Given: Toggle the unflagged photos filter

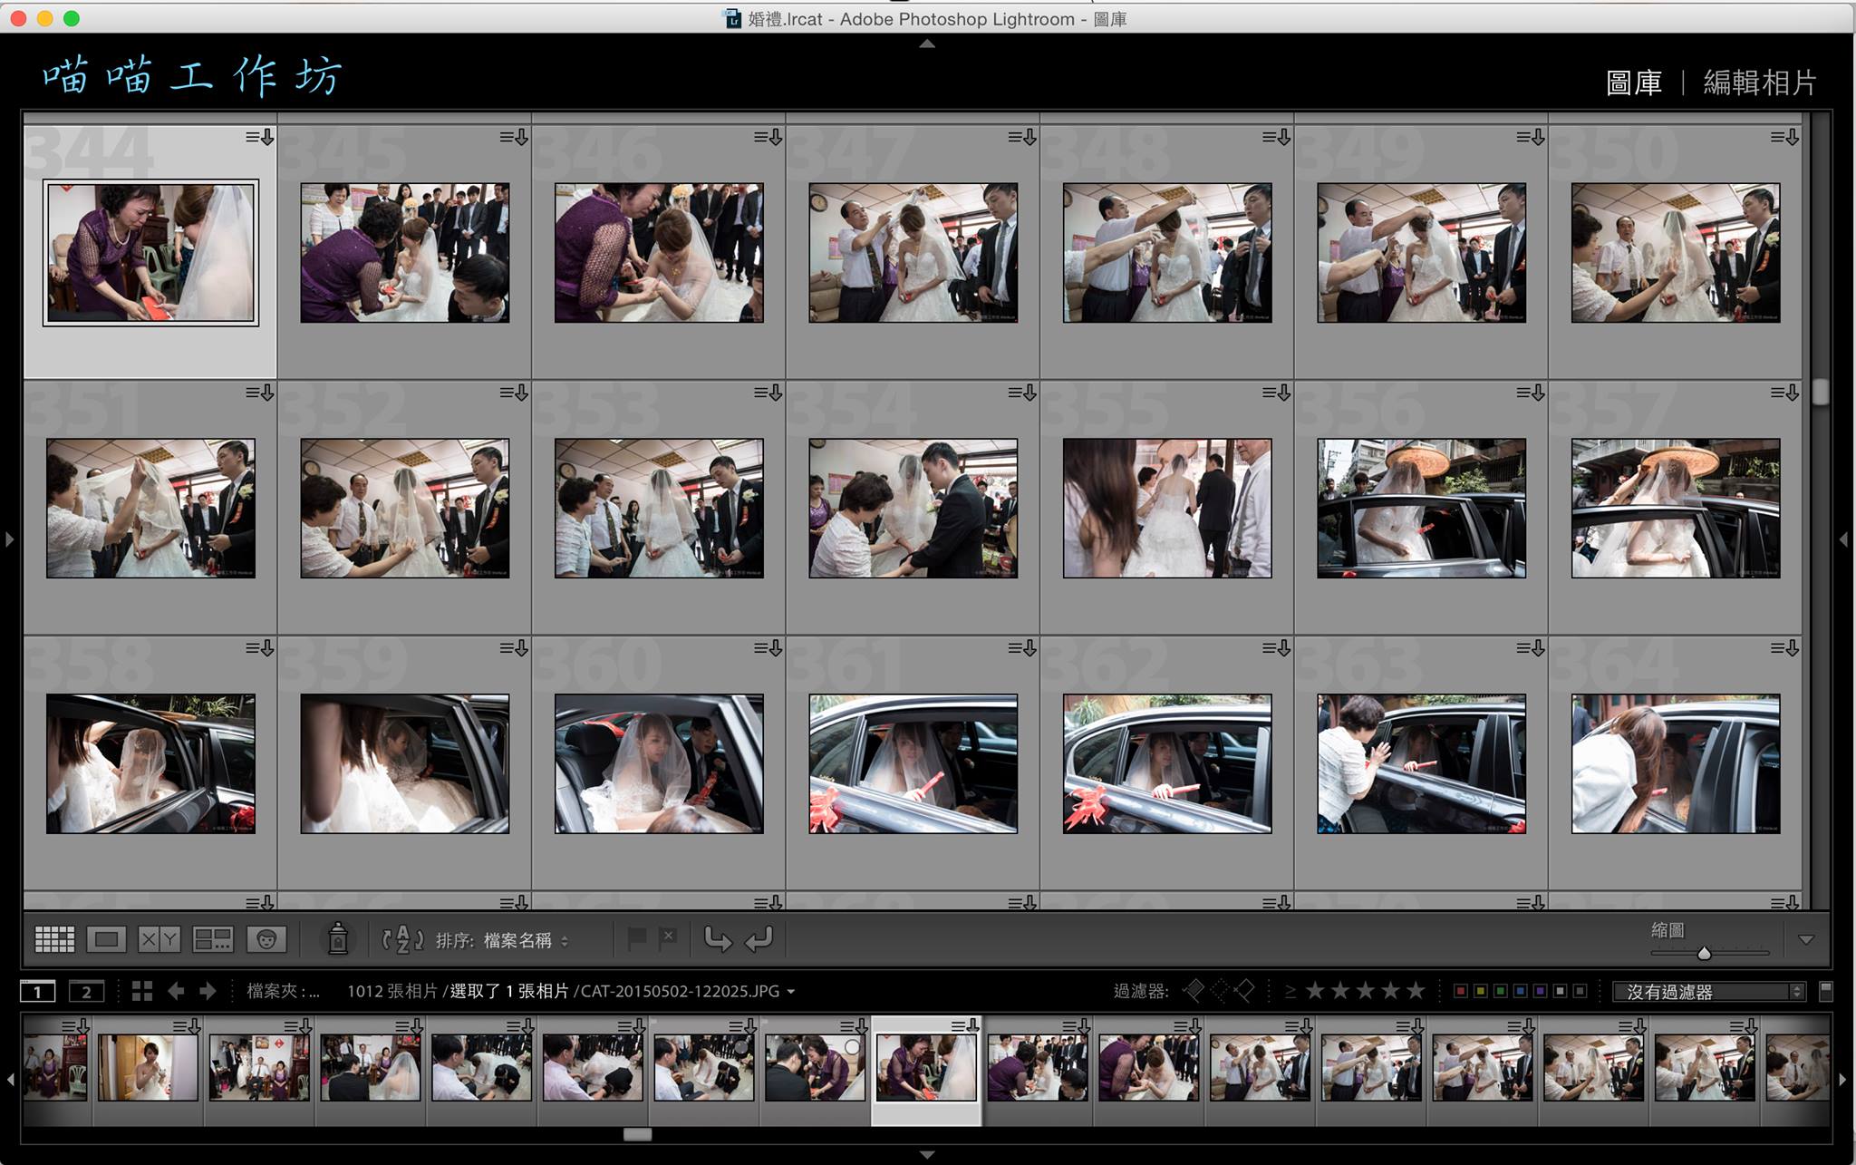Looking at the screenshot, I should (1220, 991).
